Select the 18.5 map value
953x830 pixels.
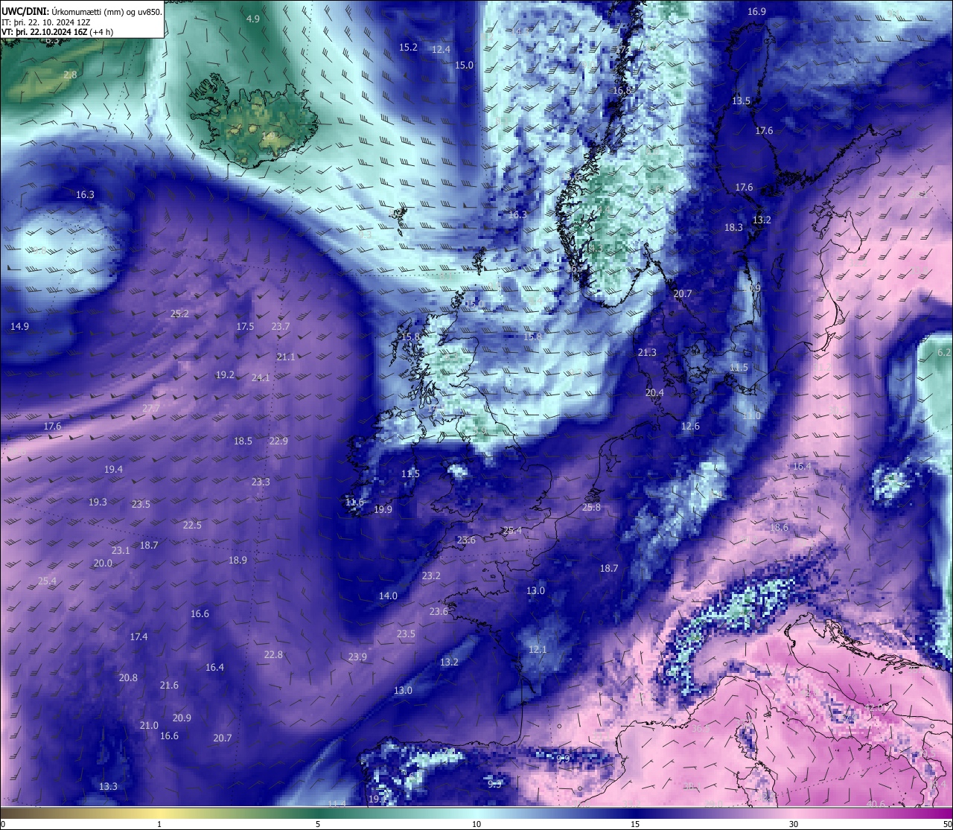(243, 441)
